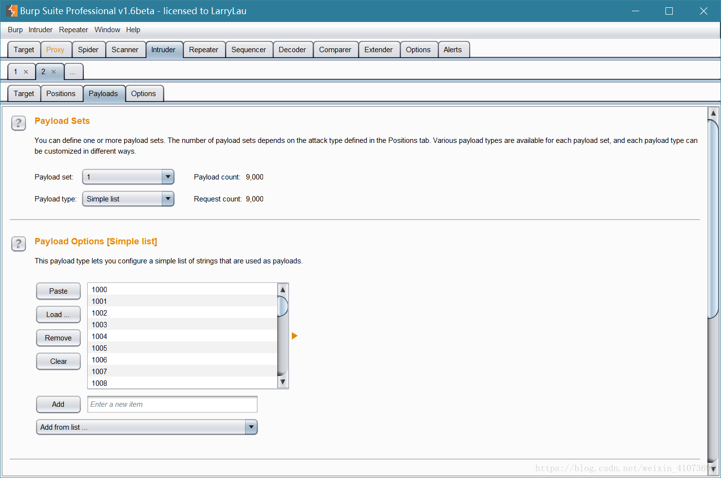Click the Load ... button
721x478 pixels.
[58, 314]
